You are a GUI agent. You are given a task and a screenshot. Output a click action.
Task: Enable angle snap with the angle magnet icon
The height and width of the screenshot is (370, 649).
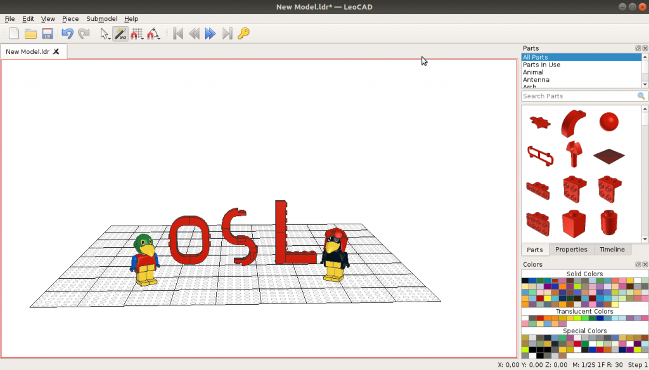tap(153, 34)
